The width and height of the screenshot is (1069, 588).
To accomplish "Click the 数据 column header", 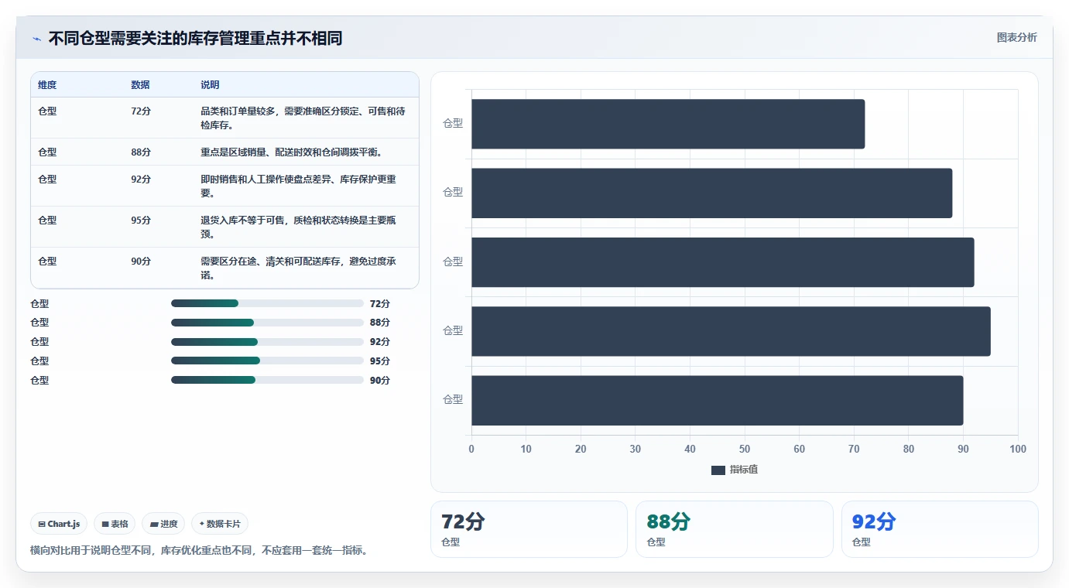I will pyautogui.click(x=140, y=85).
